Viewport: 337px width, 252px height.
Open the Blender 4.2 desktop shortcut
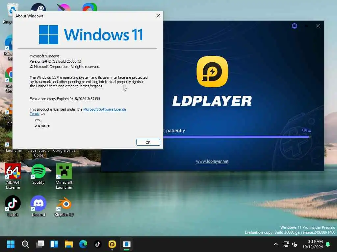(x=64, y=206)
